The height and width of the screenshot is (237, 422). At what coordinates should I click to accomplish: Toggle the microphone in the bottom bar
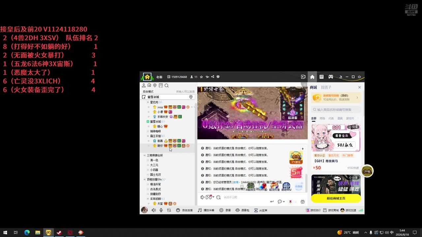[161, 210]
